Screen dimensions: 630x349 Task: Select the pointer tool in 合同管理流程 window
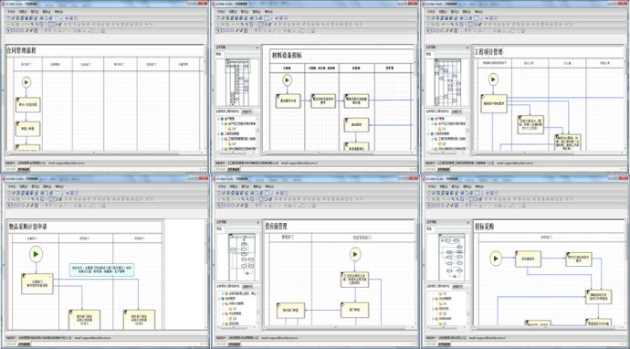click(8, 30)
